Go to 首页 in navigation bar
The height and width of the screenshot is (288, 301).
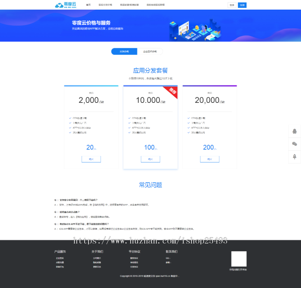click(x=88, y=5)
